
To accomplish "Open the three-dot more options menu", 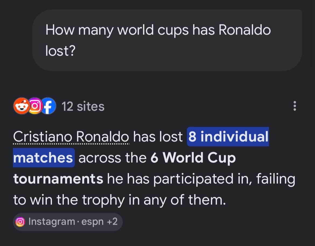I will tap(295, 106).
